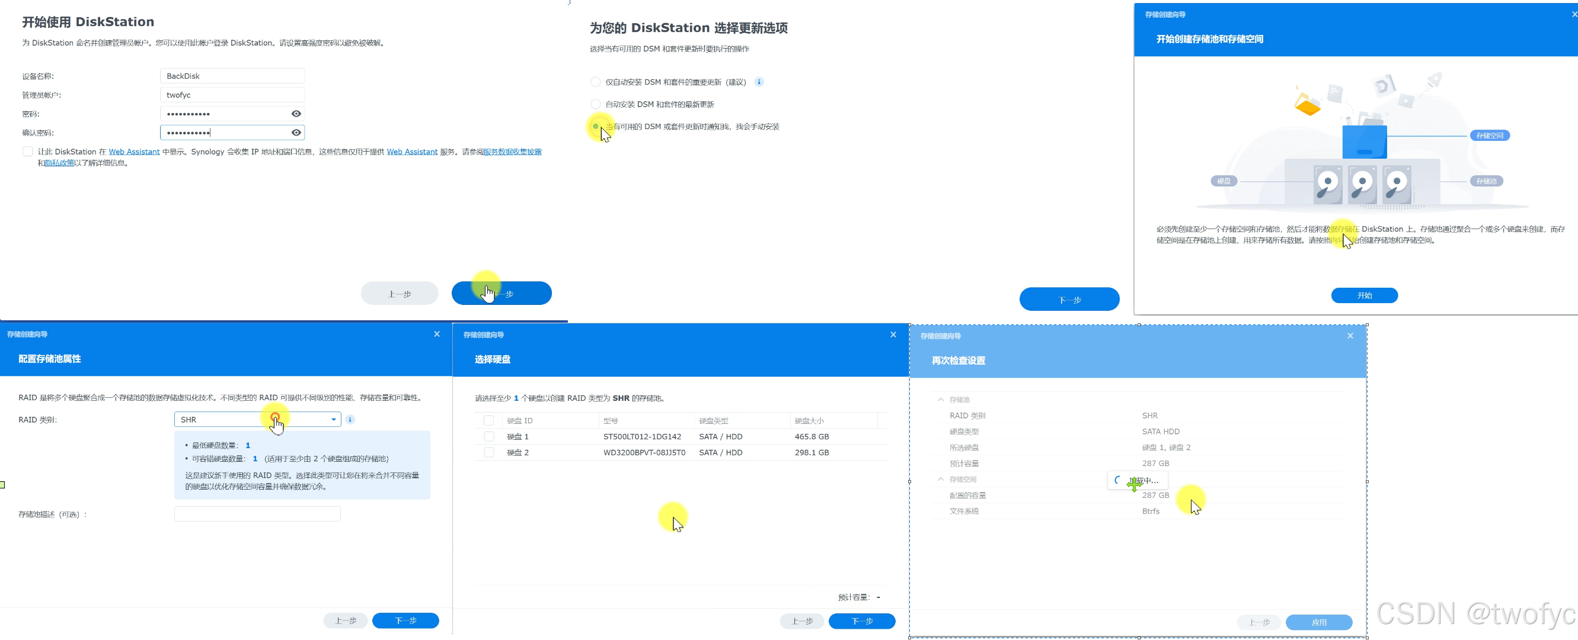Collapse the storage pool section
Viewport: 1578px width, 640px height.
[941, 400]
